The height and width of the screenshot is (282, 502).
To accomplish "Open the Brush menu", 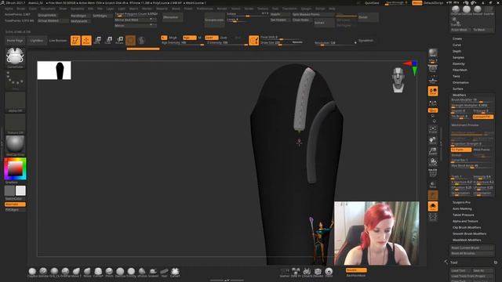I will [21, 9].
